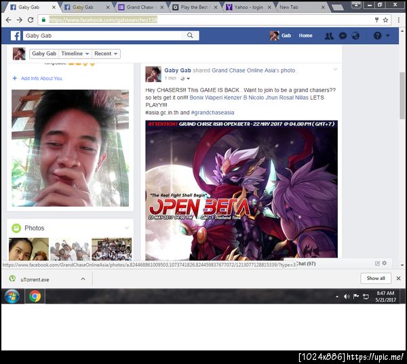Go to Home in Facebook header

click(305, 35)
